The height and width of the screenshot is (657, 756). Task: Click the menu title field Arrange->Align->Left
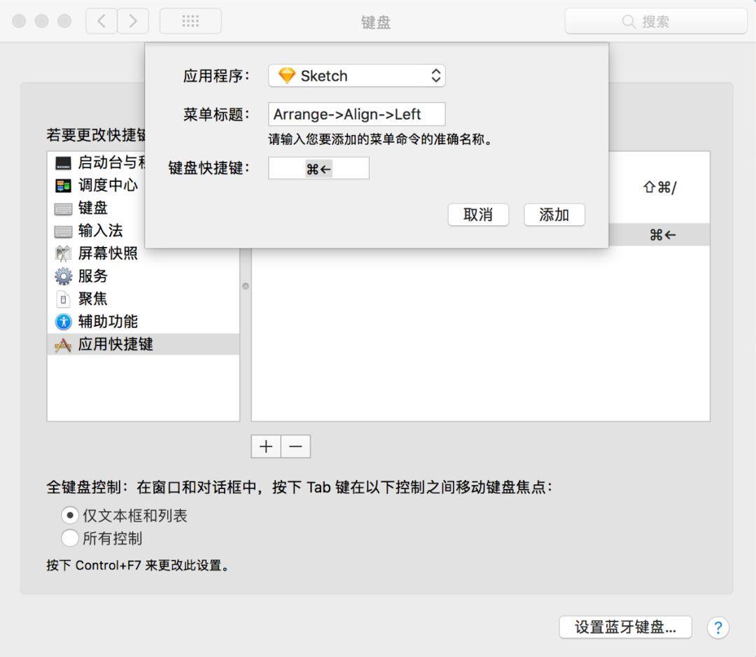point(357,114)
